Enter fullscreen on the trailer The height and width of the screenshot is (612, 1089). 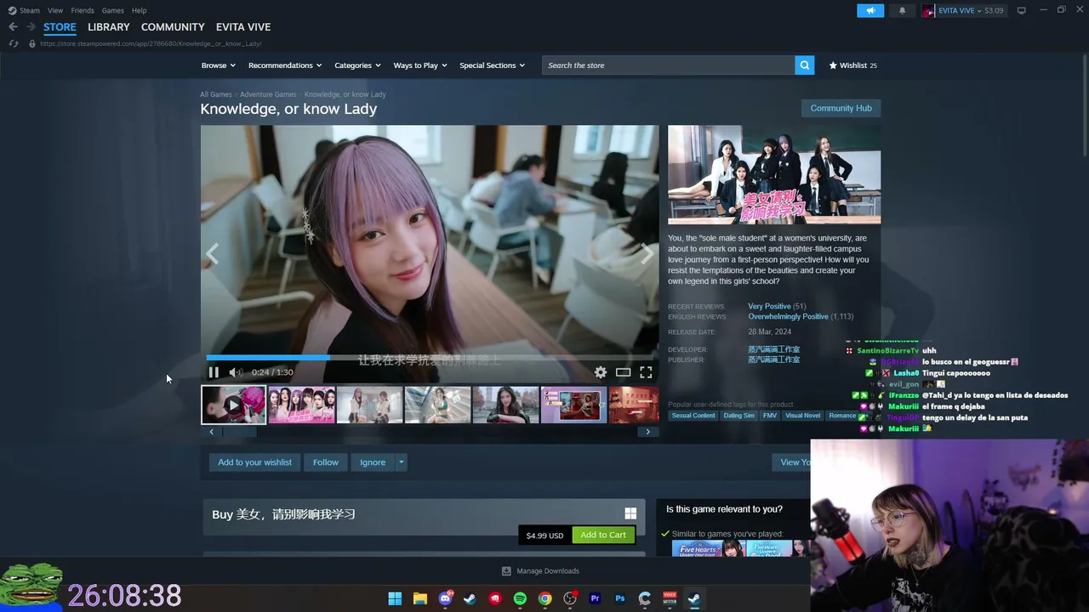point(646,372)
